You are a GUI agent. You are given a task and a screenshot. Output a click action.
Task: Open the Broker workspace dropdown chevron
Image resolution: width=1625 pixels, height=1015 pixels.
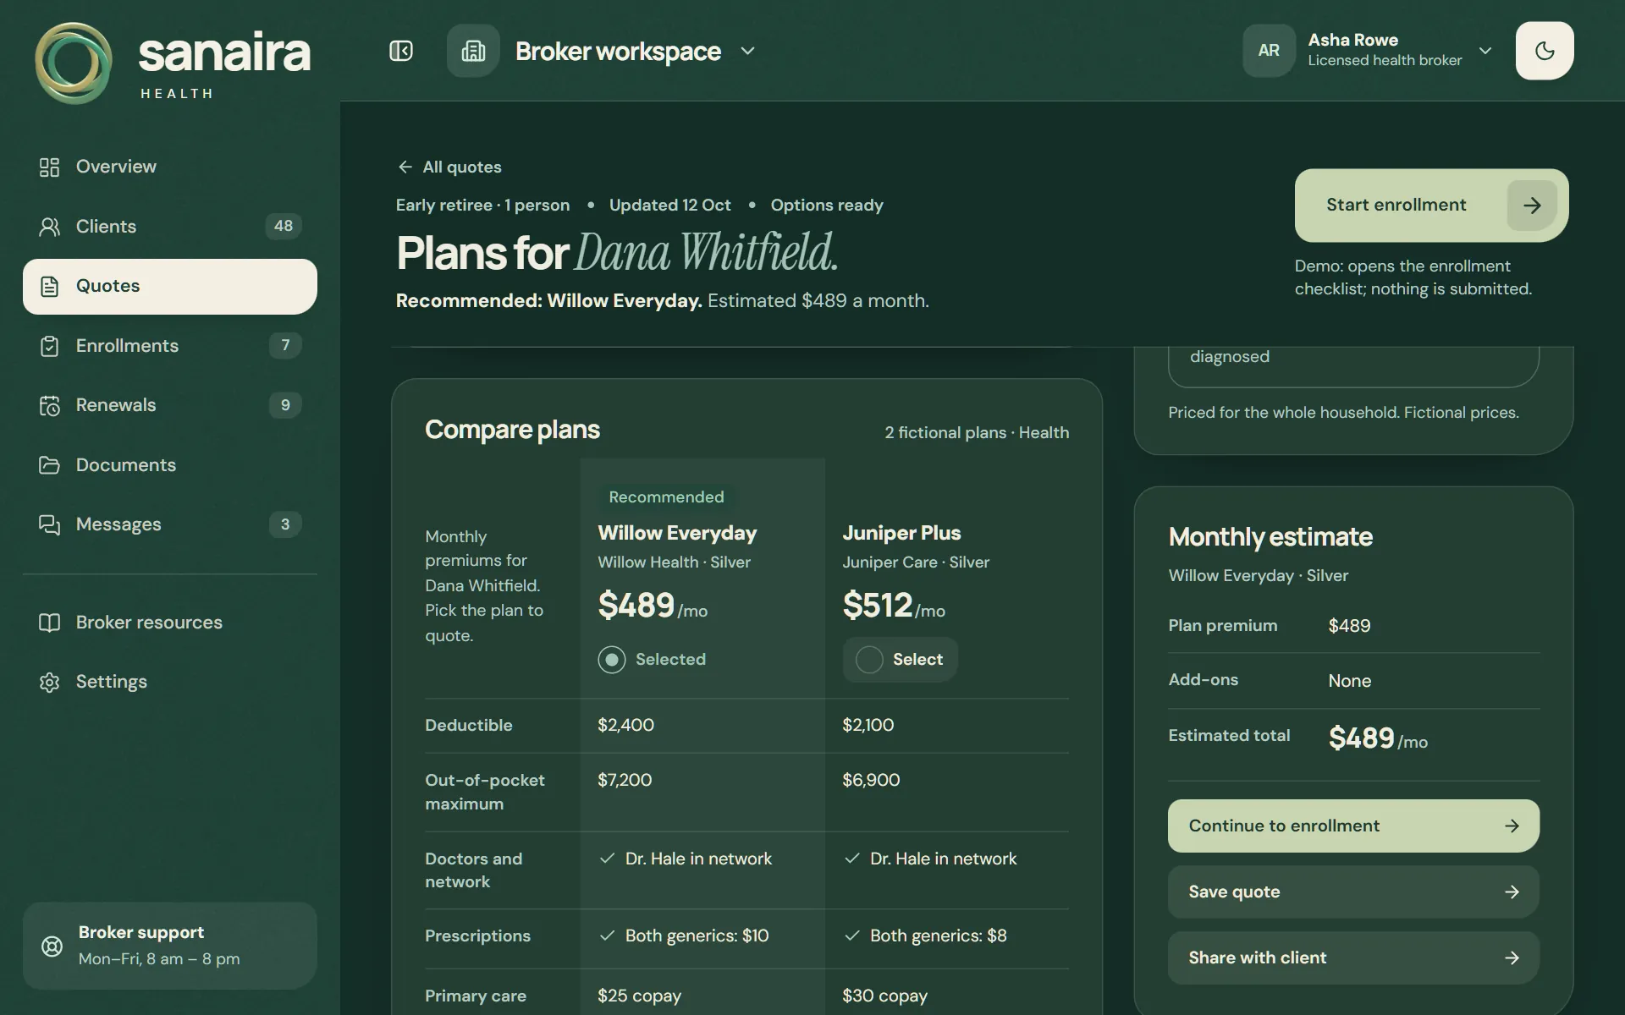747,51
